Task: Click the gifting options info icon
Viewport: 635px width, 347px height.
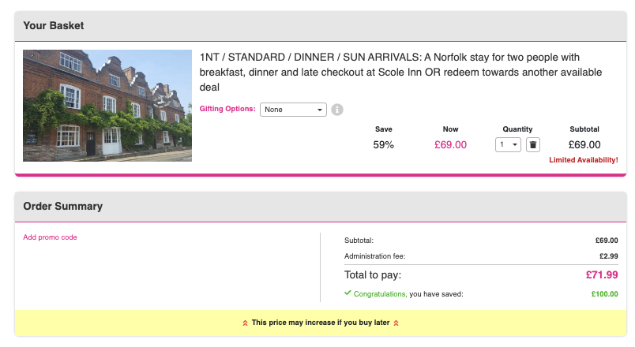Action: [x=337, y=110]
